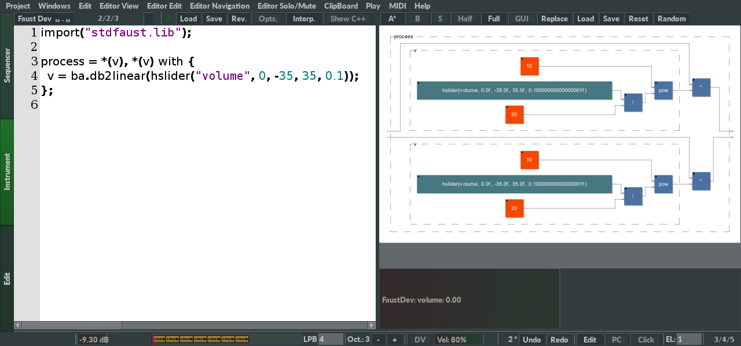Toggle the S solo button
Viewport: 741px width, 346px height.
[440, 19]
